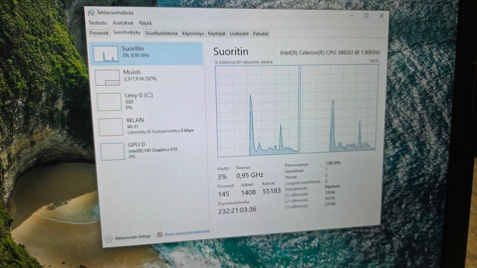This screenshot has height=268, width=477.
Task: Click the 2,5/7,9 Gt (32%) memory text
Action: tap(140, 79)
